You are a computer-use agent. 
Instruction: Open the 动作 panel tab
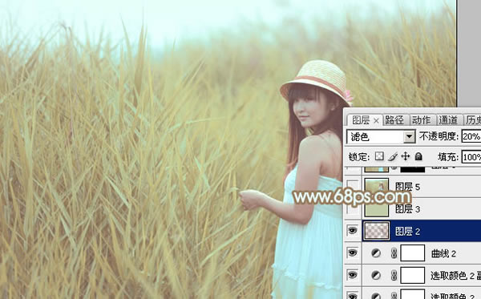coord(421,120)
